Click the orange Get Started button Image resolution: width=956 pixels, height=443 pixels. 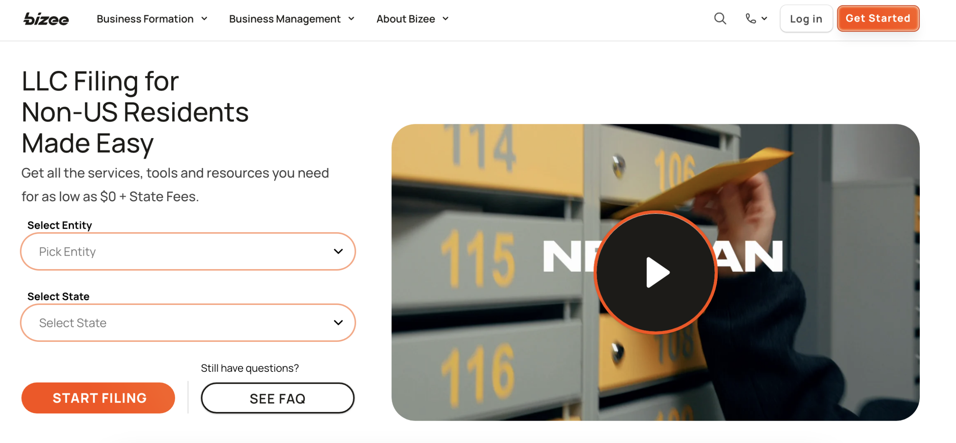point(878,18)
